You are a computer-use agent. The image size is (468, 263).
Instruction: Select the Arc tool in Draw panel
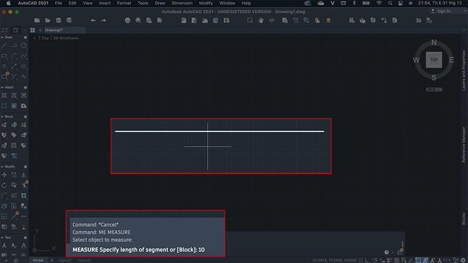click(14, 56)
